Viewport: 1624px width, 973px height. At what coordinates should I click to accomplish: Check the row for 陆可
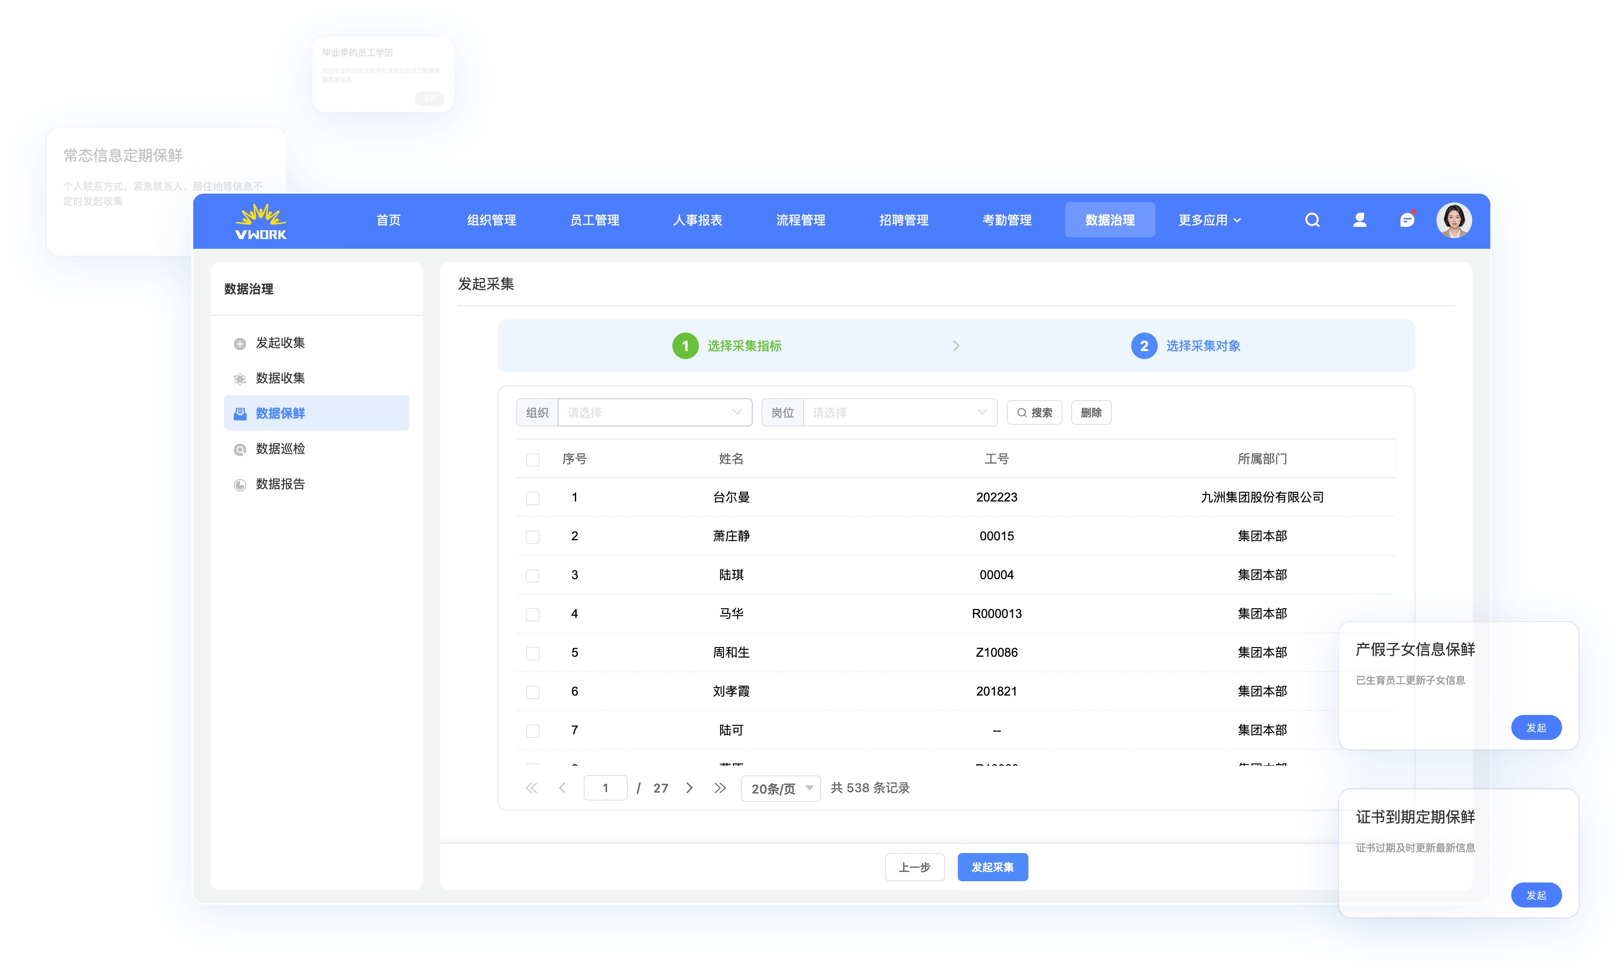(x=533, y=731)
